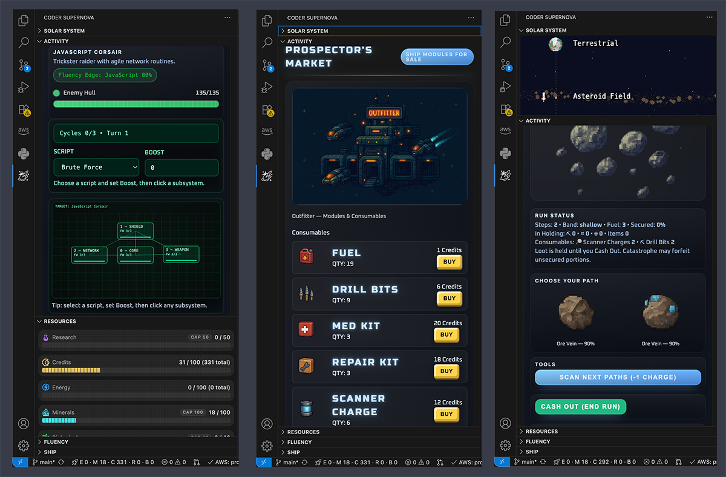726x477 pixels.
Task: Target the Core subsystem node
Action: [136, 255]
